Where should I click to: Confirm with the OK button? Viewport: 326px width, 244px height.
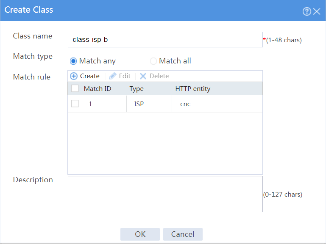click(140, 234)
